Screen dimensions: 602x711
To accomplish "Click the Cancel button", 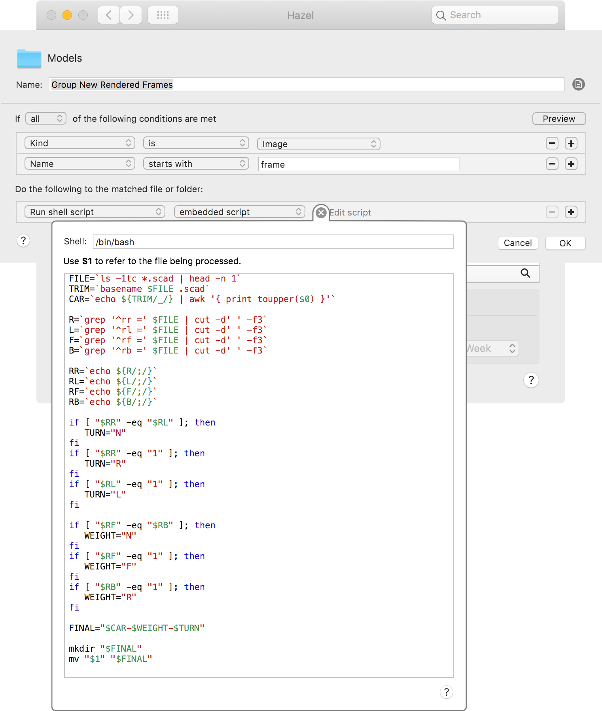I will [518, 243].
